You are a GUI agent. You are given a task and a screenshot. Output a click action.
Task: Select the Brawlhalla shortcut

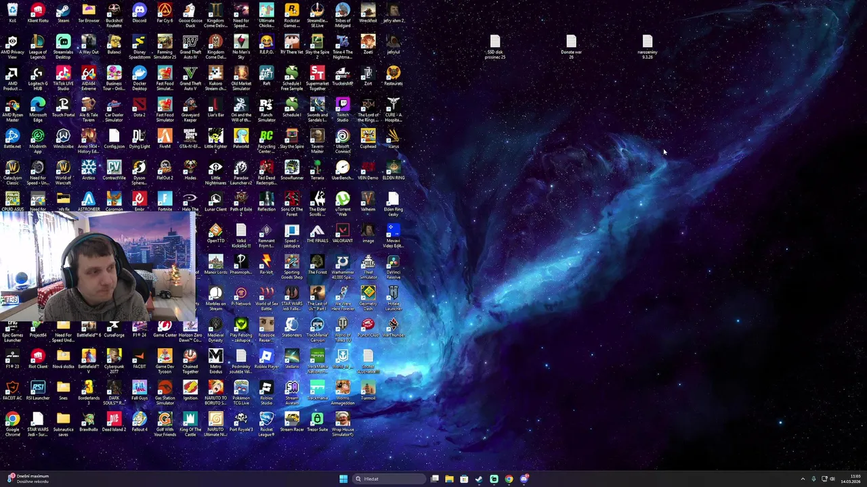click(x=89, y=422)
